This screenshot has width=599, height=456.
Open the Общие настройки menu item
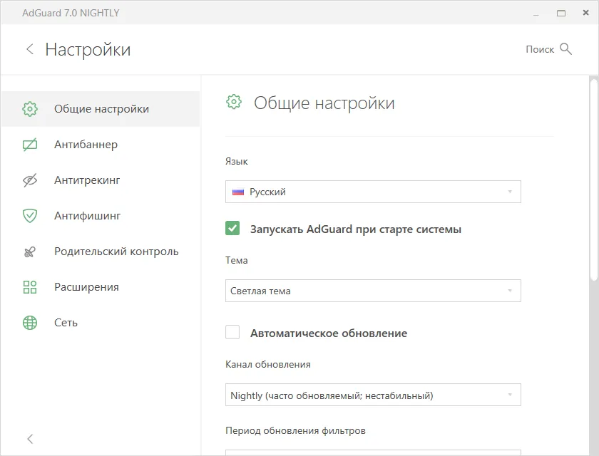101,109
